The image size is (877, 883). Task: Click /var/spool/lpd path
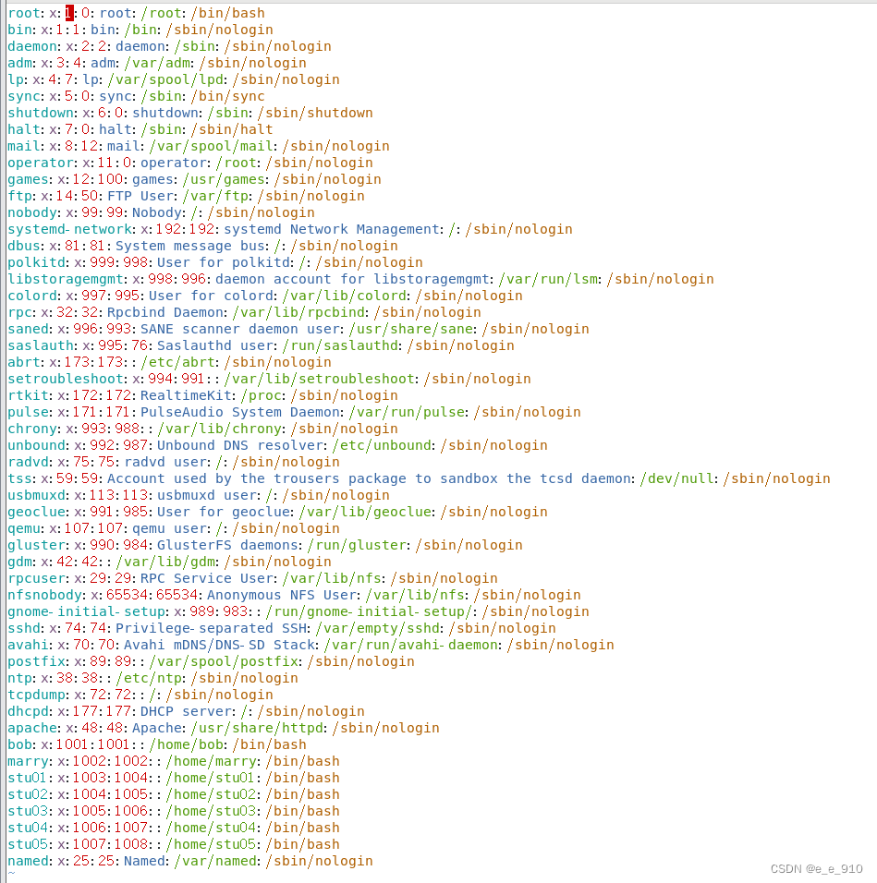pos(165,79)
